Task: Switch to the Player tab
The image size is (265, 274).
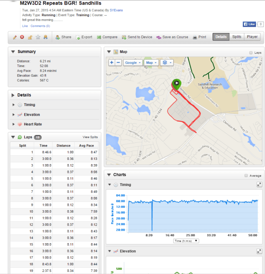Action: (x=252, y=37)
